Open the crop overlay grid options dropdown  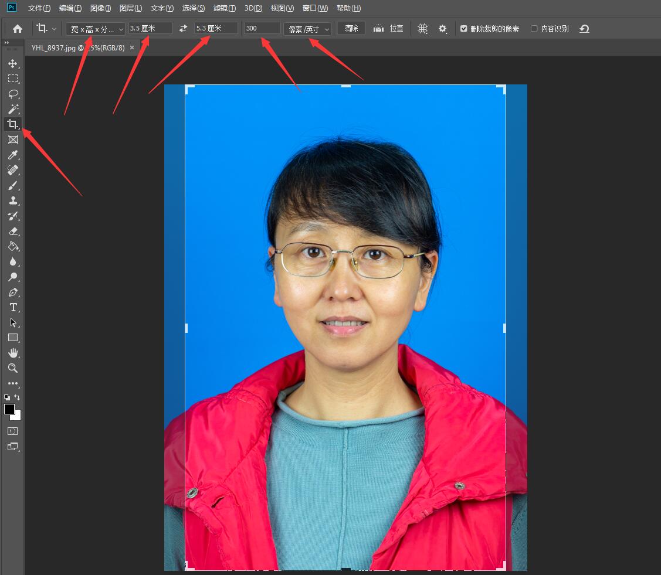[x=422, y=28]
